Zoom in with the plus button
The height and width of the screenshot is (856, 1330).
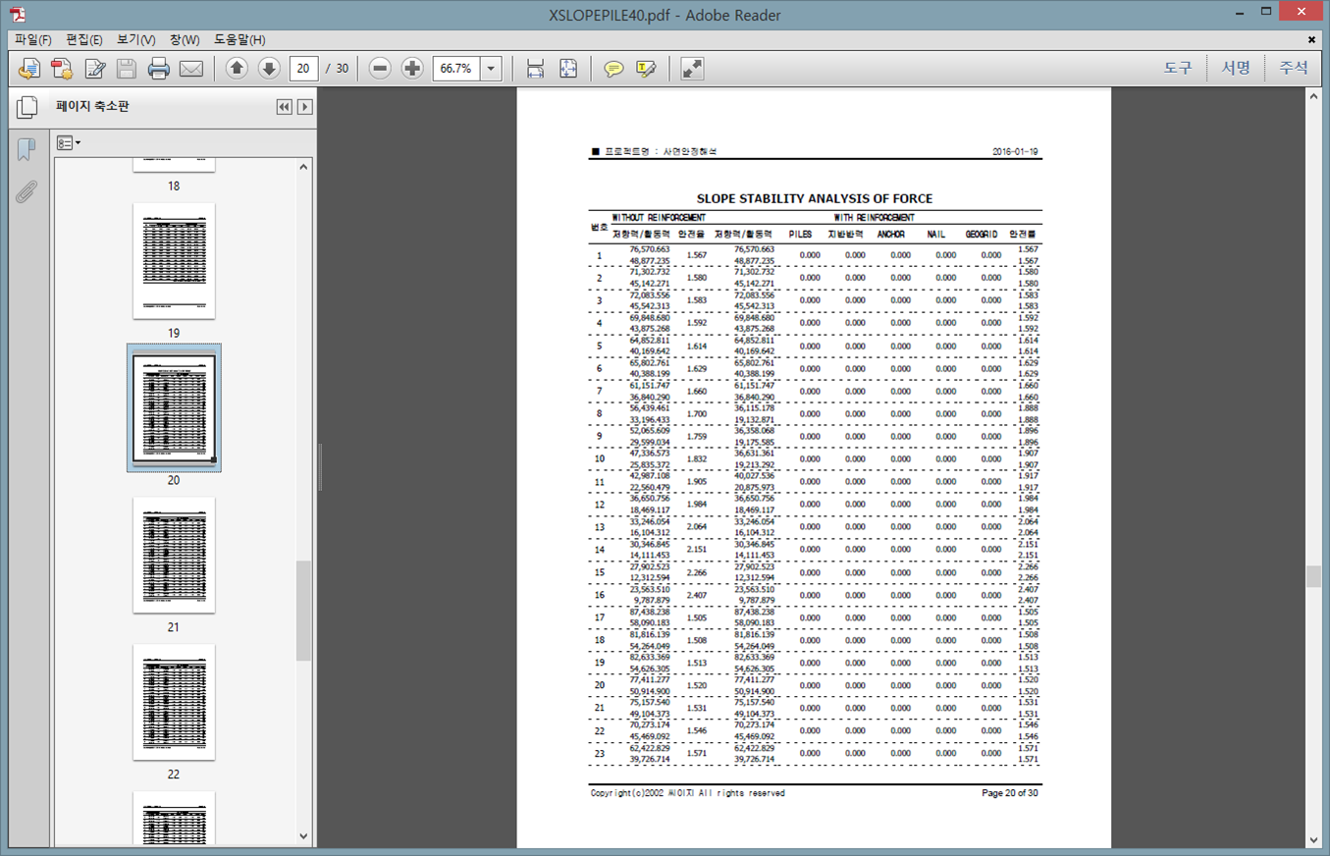(412, 69)
